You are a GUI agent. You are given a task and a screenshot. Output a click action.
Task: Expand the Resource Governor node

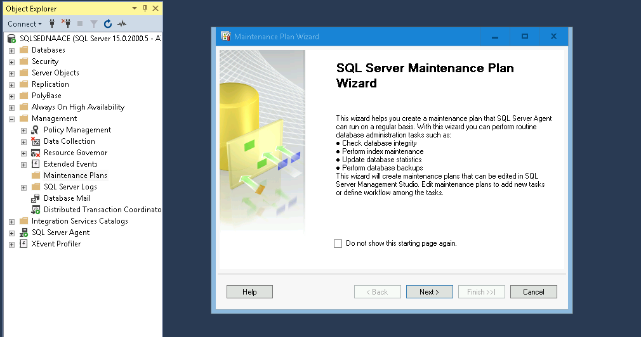click(23, 153)
